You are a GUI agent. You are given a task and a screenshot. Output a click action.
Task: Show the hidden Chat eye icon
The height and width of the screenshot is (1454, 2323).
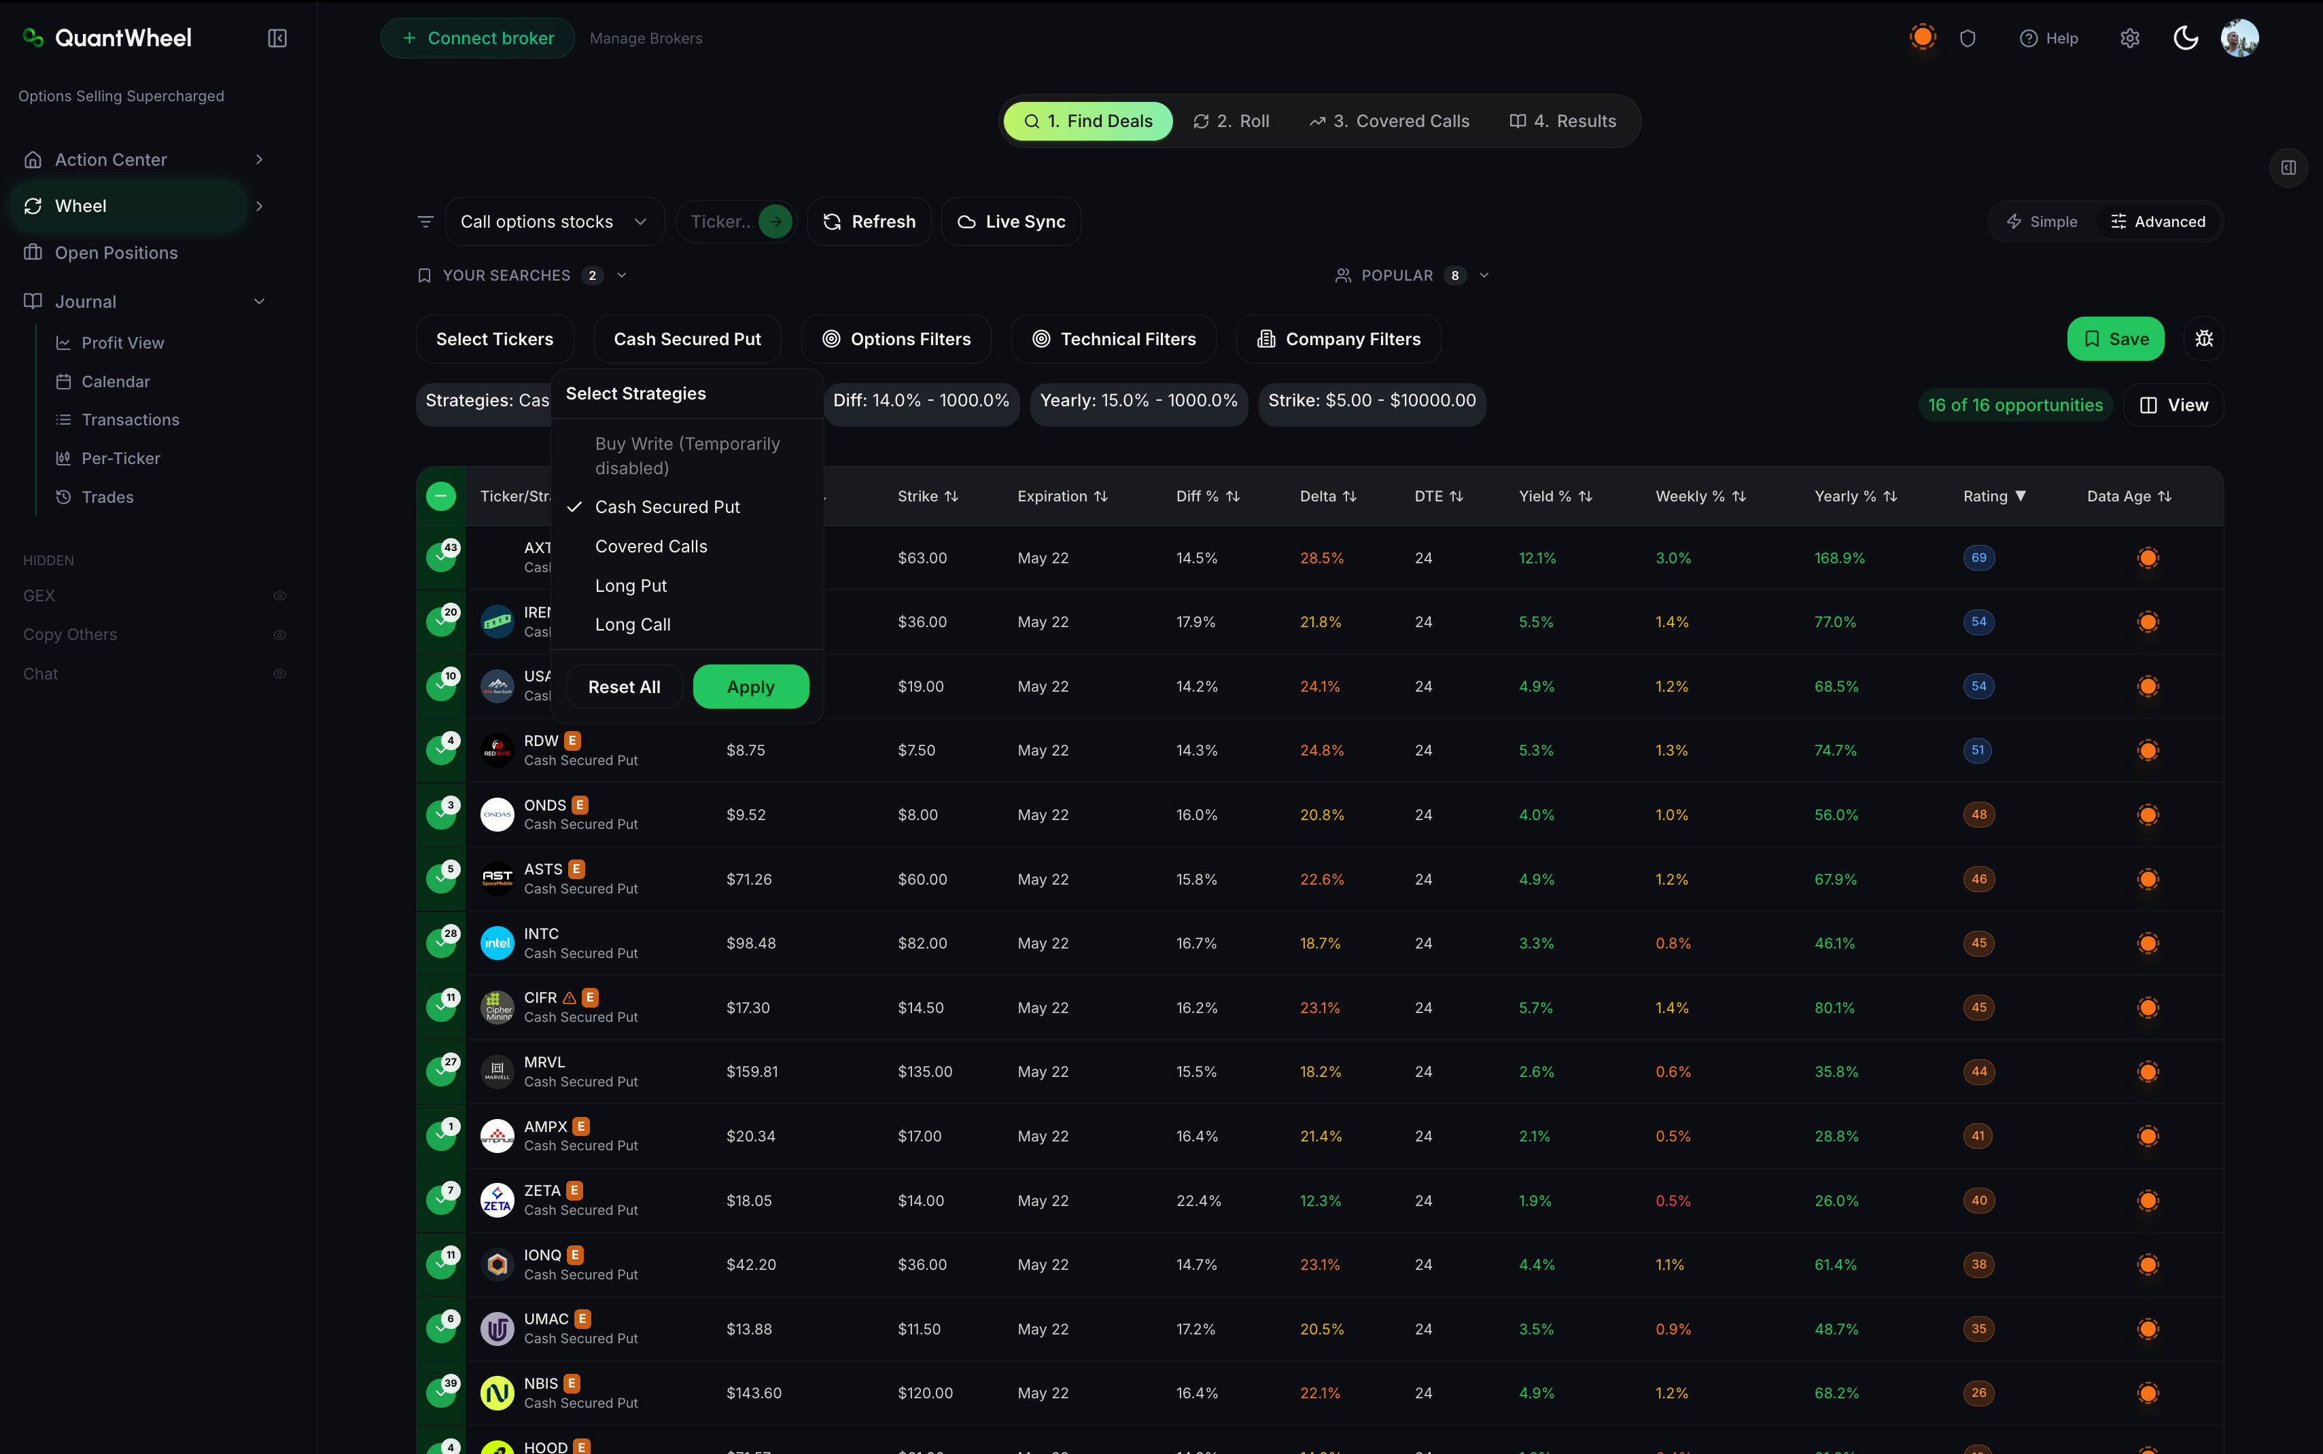click(280, 674)
